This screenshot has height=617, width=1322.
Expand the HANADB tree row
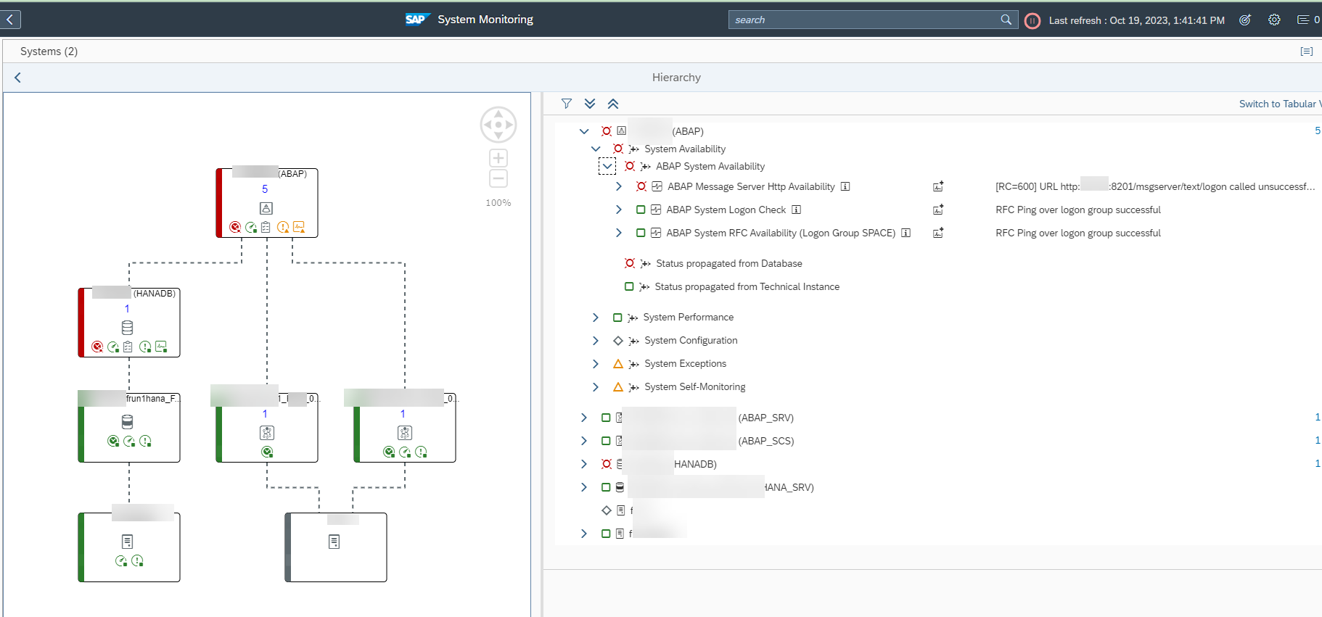click(584, 464)
